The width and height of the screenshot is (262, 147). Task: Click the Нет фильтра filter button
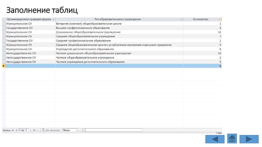pos(51,130)
